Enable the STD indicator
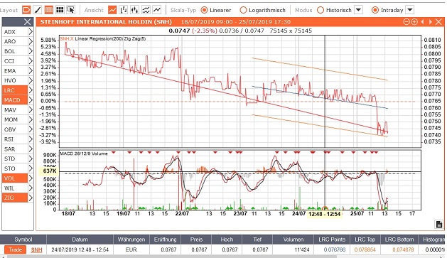The image size is (447, 258). tap(15, 158)
